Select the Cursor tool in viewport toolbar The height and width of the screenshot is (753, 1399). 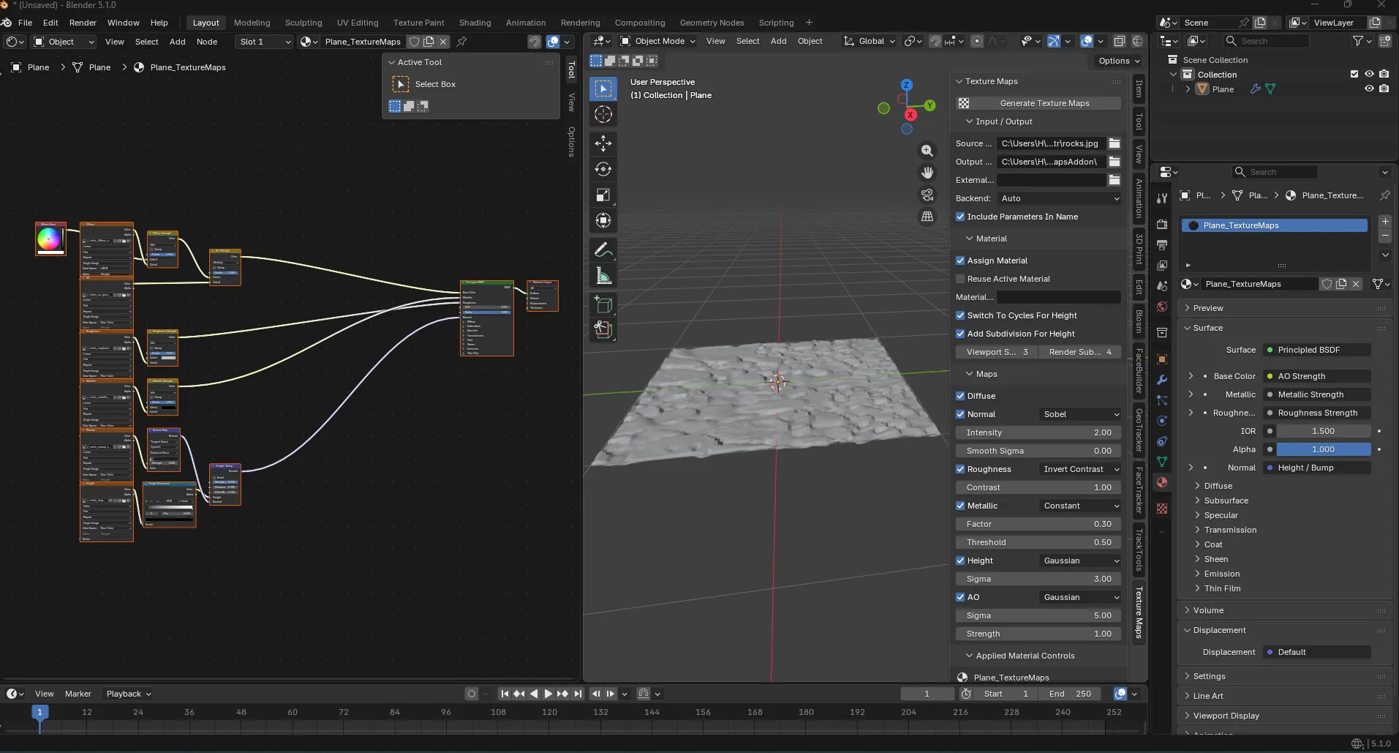(x=603, y=114)
